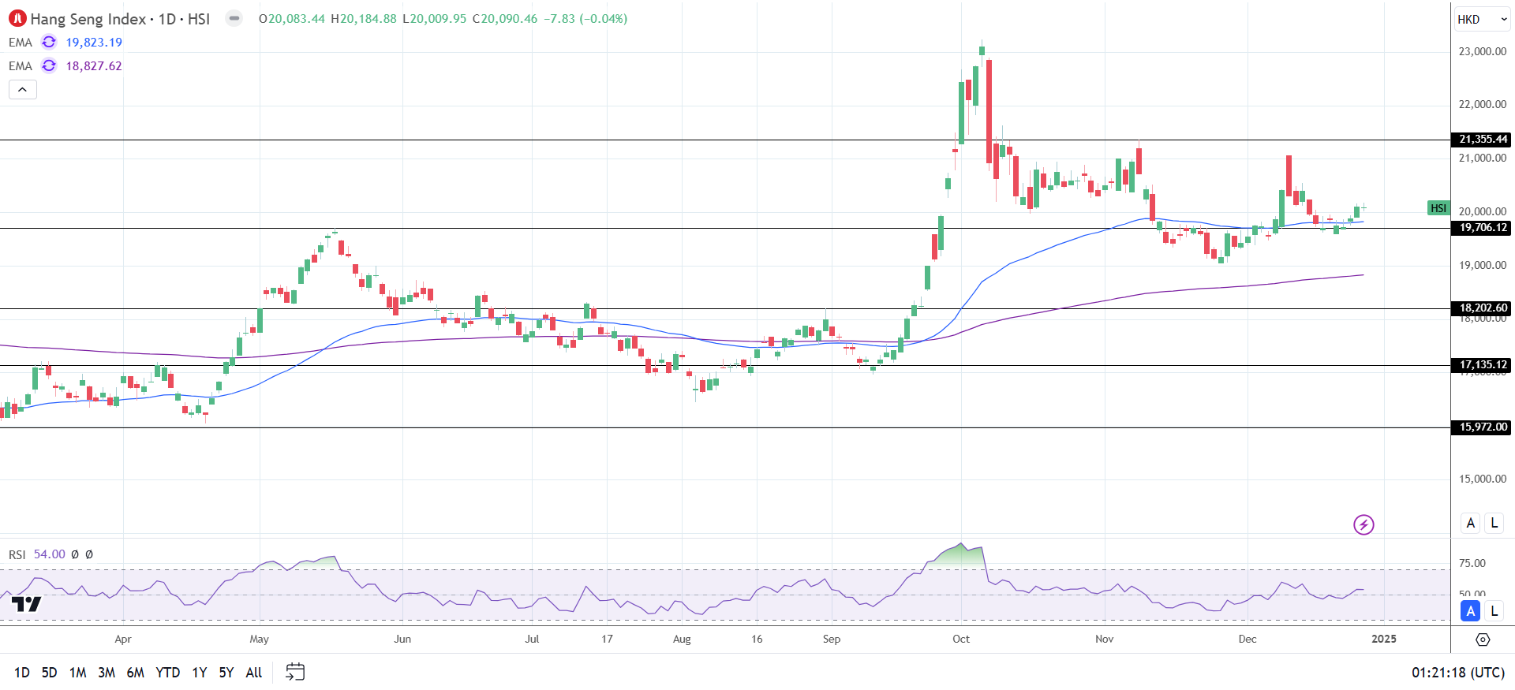The width and height of the screenshot is (1515, 690).
Task: Toggle auto scale A on price pane
Action: coord(1471,523)
